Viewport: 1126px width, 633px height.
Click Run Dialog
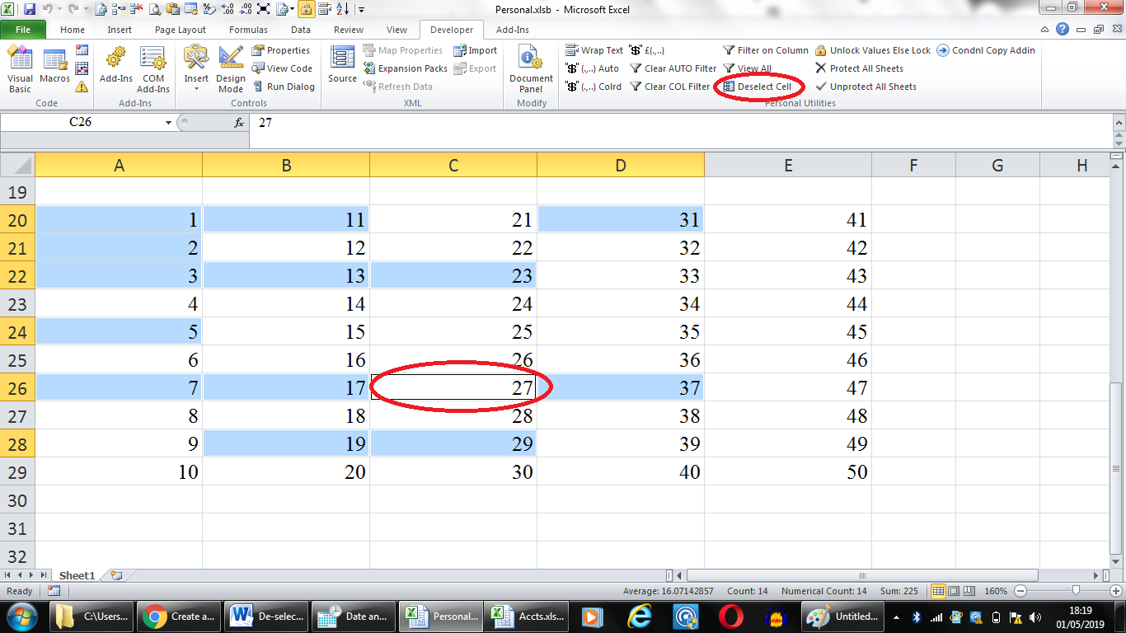[x=284, y=87]
